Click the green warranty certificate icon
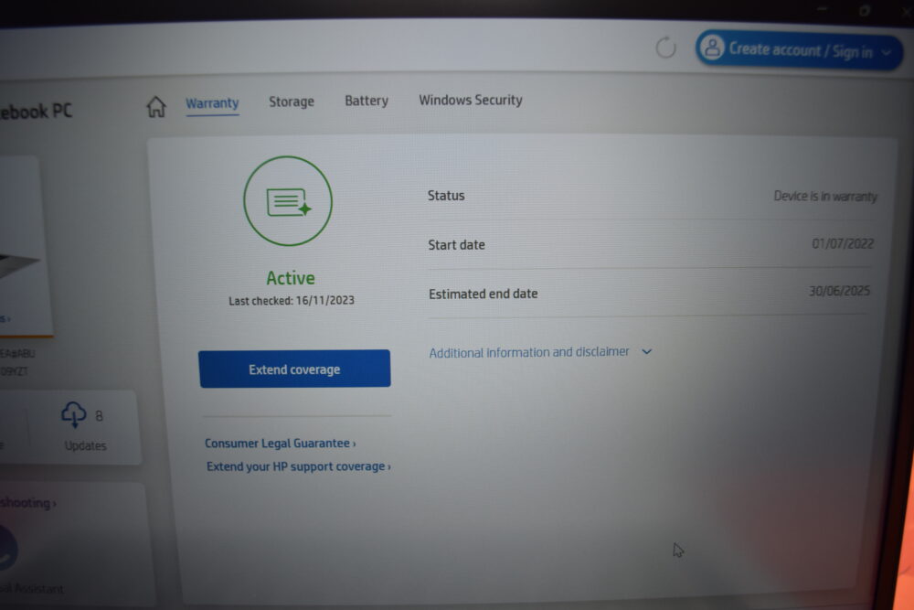Image resolution: width=914 pixels, height=610 pixels. (288, 201)
